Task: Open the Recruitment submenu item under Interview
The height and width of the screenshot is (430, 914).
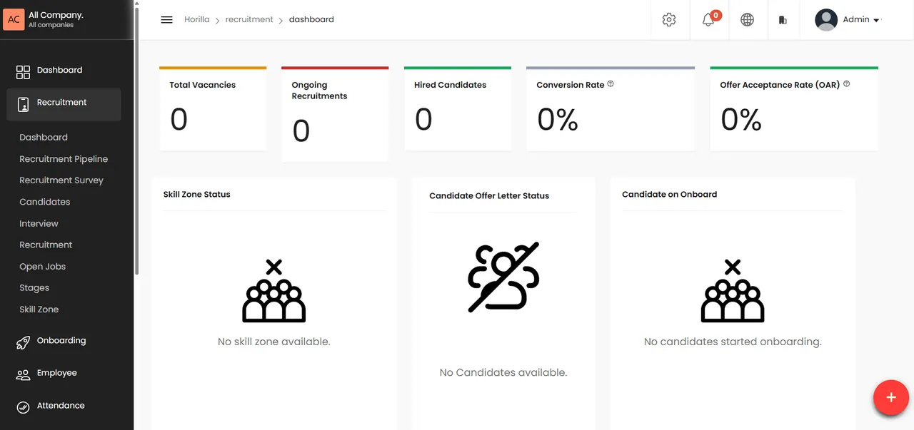Action: 46,245
